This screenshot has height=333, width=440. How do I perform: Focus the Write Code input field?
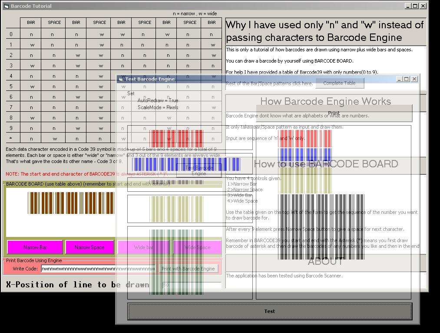click(x=98, y=269)
